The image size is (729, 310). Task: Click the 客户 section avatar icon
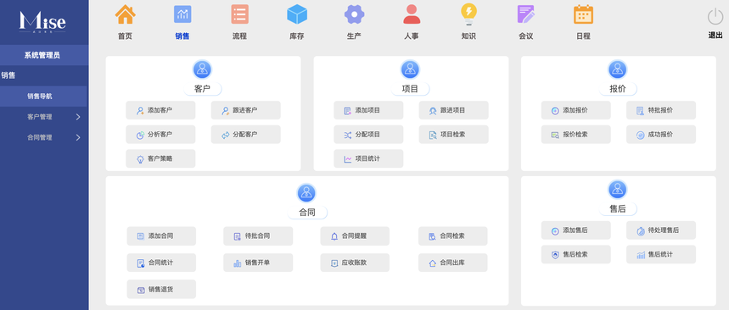click(202, 69)
